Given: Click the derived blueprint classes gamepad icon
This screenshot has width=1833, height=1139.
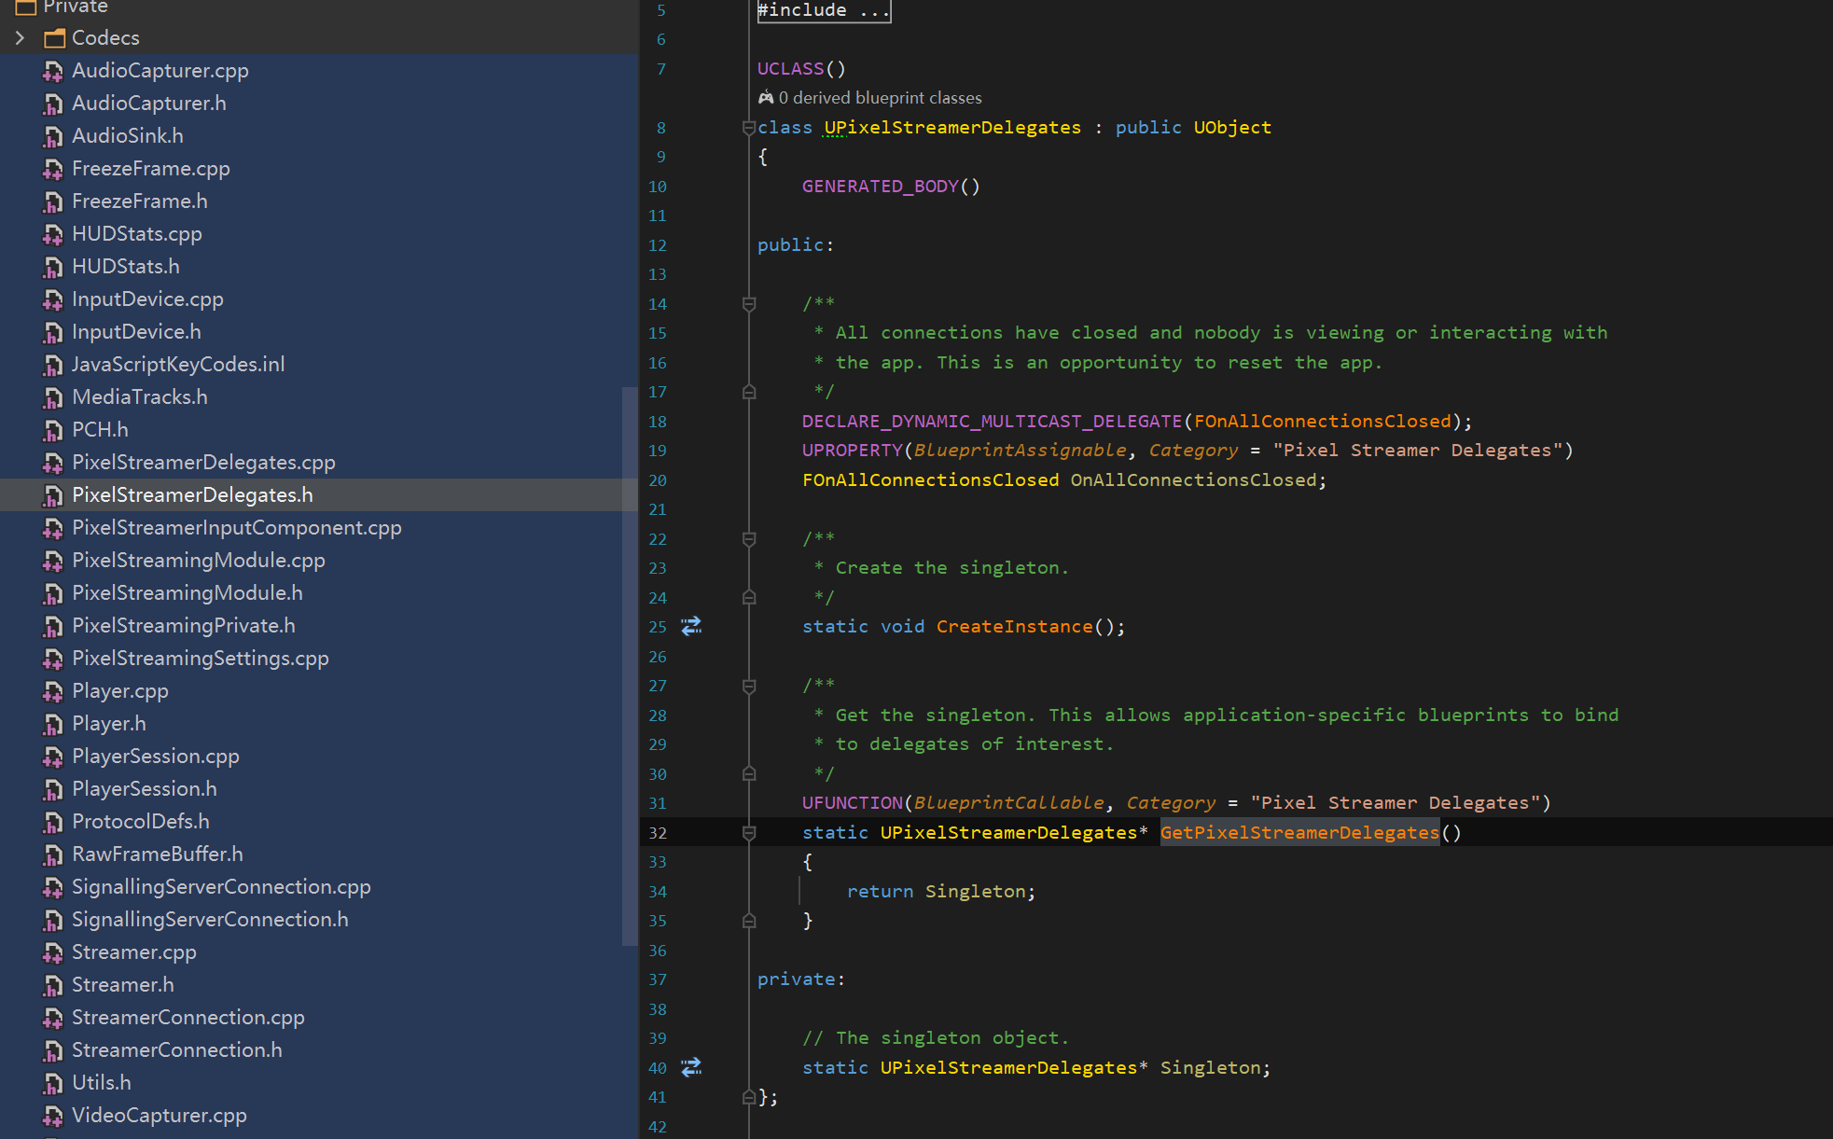Looking at the screenshot, I should point(766,98).
